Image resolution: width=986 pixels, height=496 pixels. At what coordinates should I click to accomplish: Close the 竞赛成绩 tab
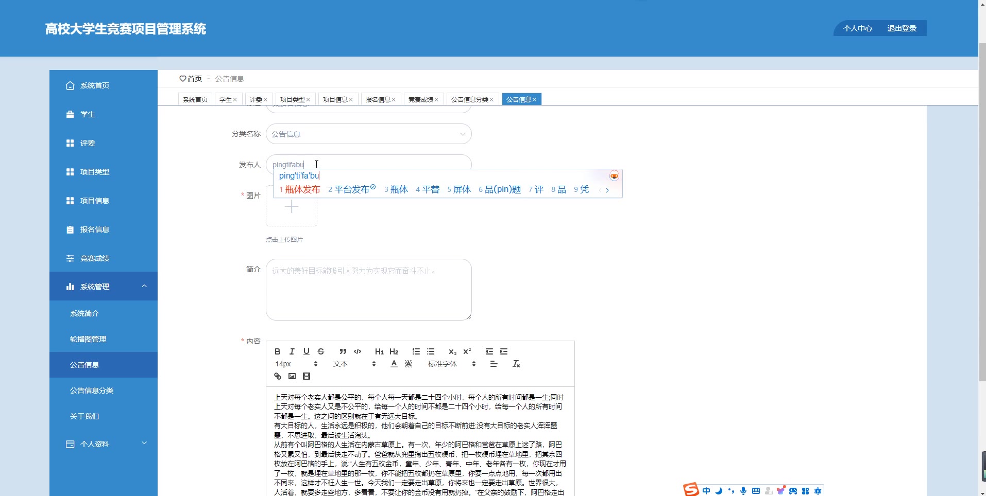coord(436,100)
